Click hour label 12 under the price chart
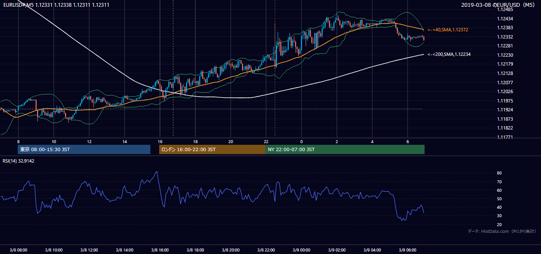Viewport: 541px width, 254px height. tap(89, 141)
